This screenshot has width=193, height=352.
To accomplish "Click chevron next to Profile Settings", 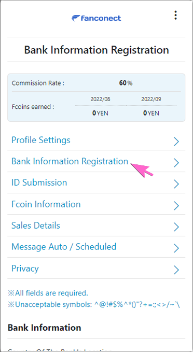I will click(176, 142).
